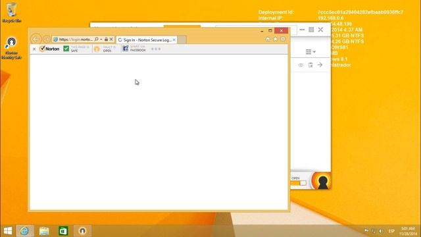Stop loading page with address bar X
The width and height of the screenshot is (421, 237).
pyautogui.click(x=111, y=39)
